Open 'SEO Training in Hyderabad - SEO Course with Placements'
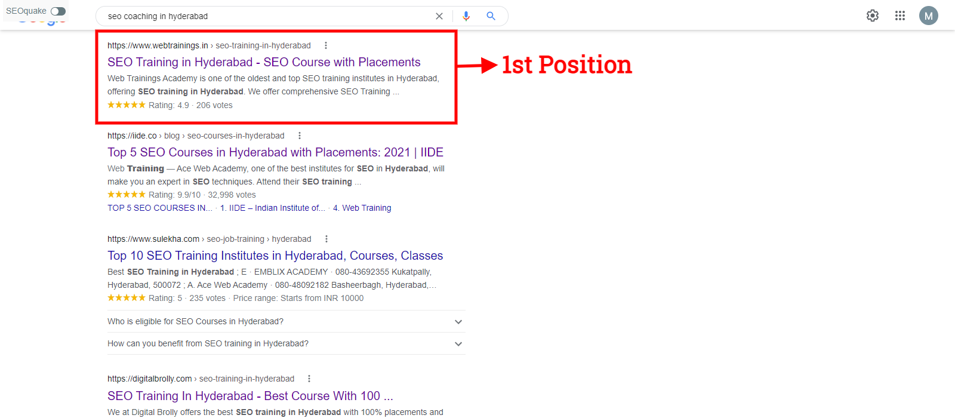Viewport: 955px width, 418px height. click(264, 62)
